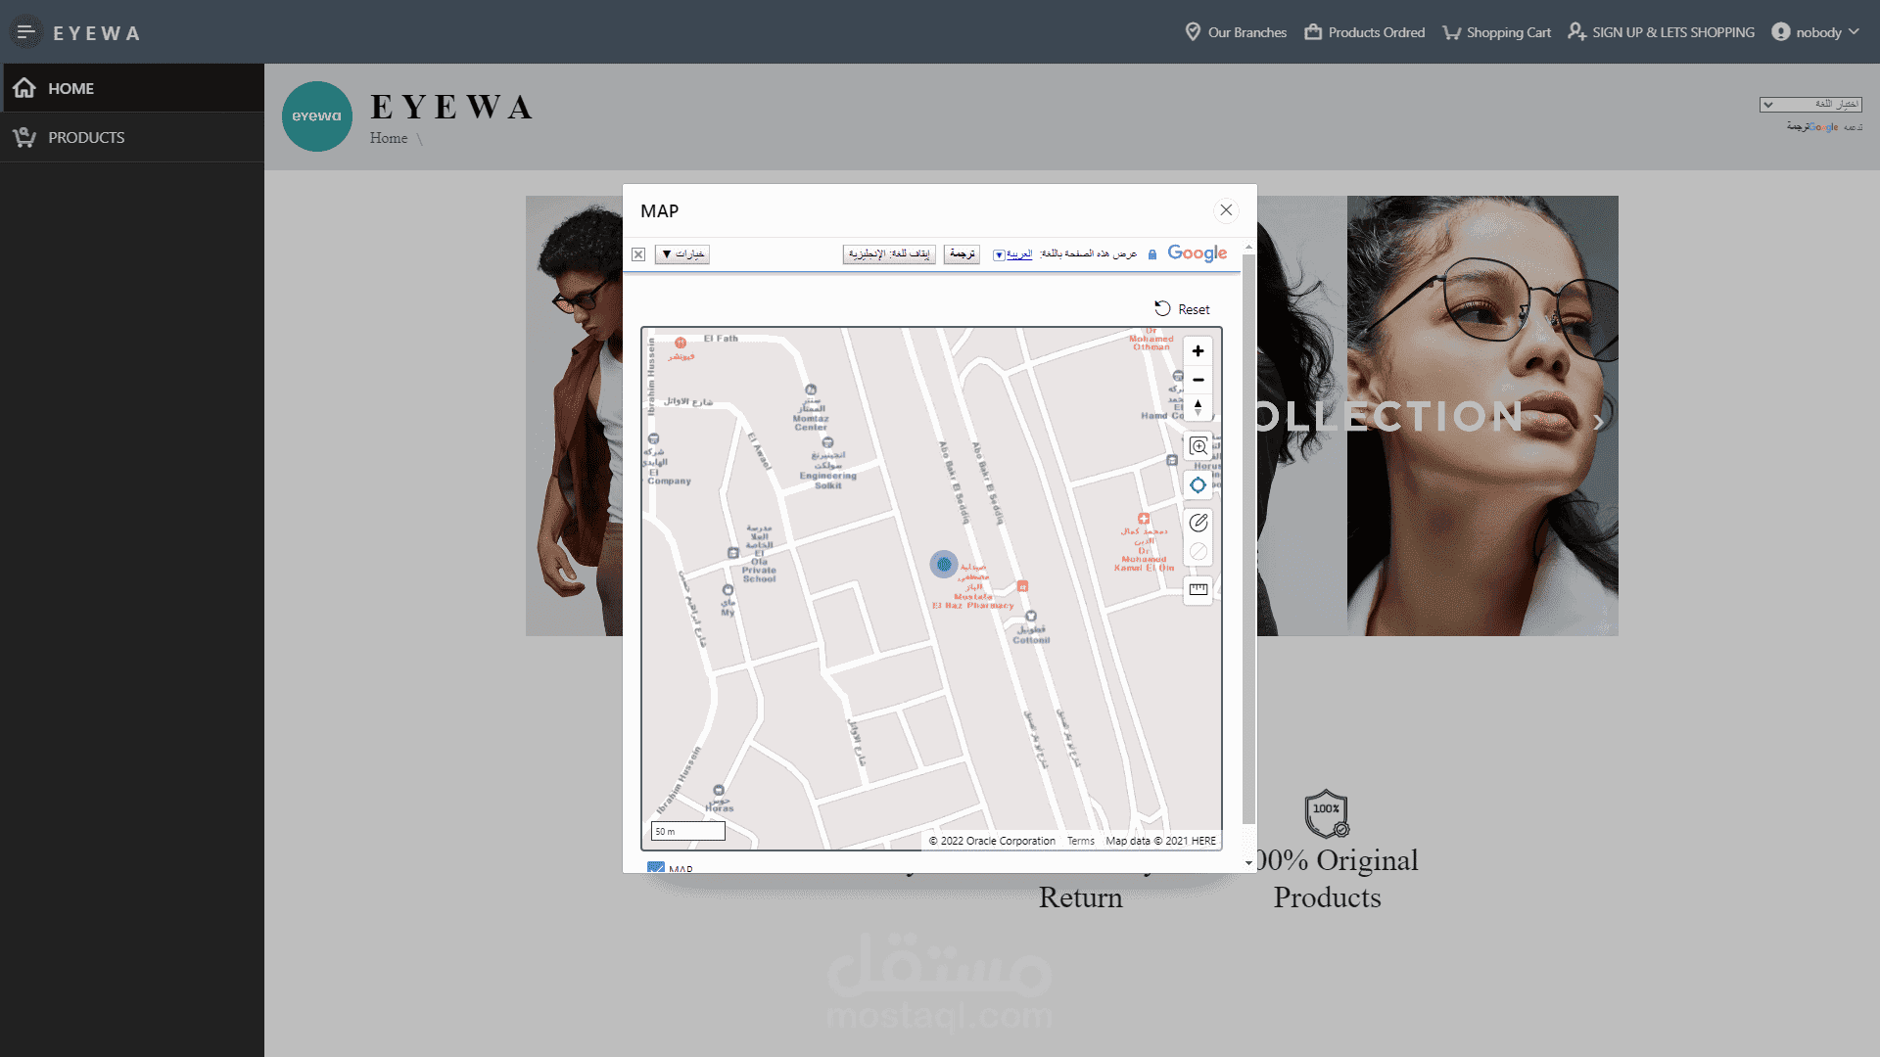Viewport: 1880px width, 1057px height.
Task: Select HOME in the sidebar
Action: [70, 88]
